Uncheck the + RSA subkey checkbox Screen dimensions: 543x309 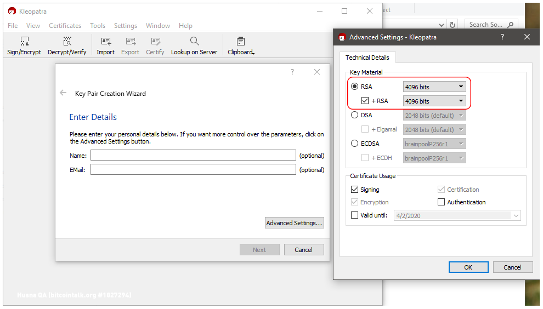tap(365, 101)
